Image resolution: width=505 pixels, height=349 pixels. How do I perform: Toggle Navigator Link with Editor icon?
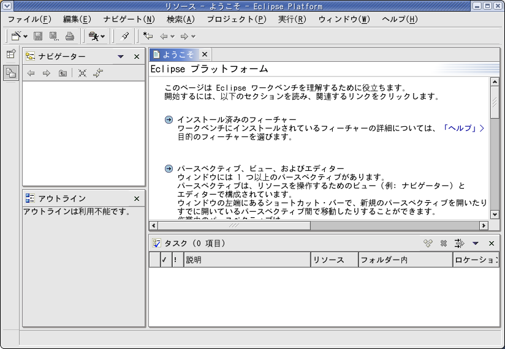point(98,73)
